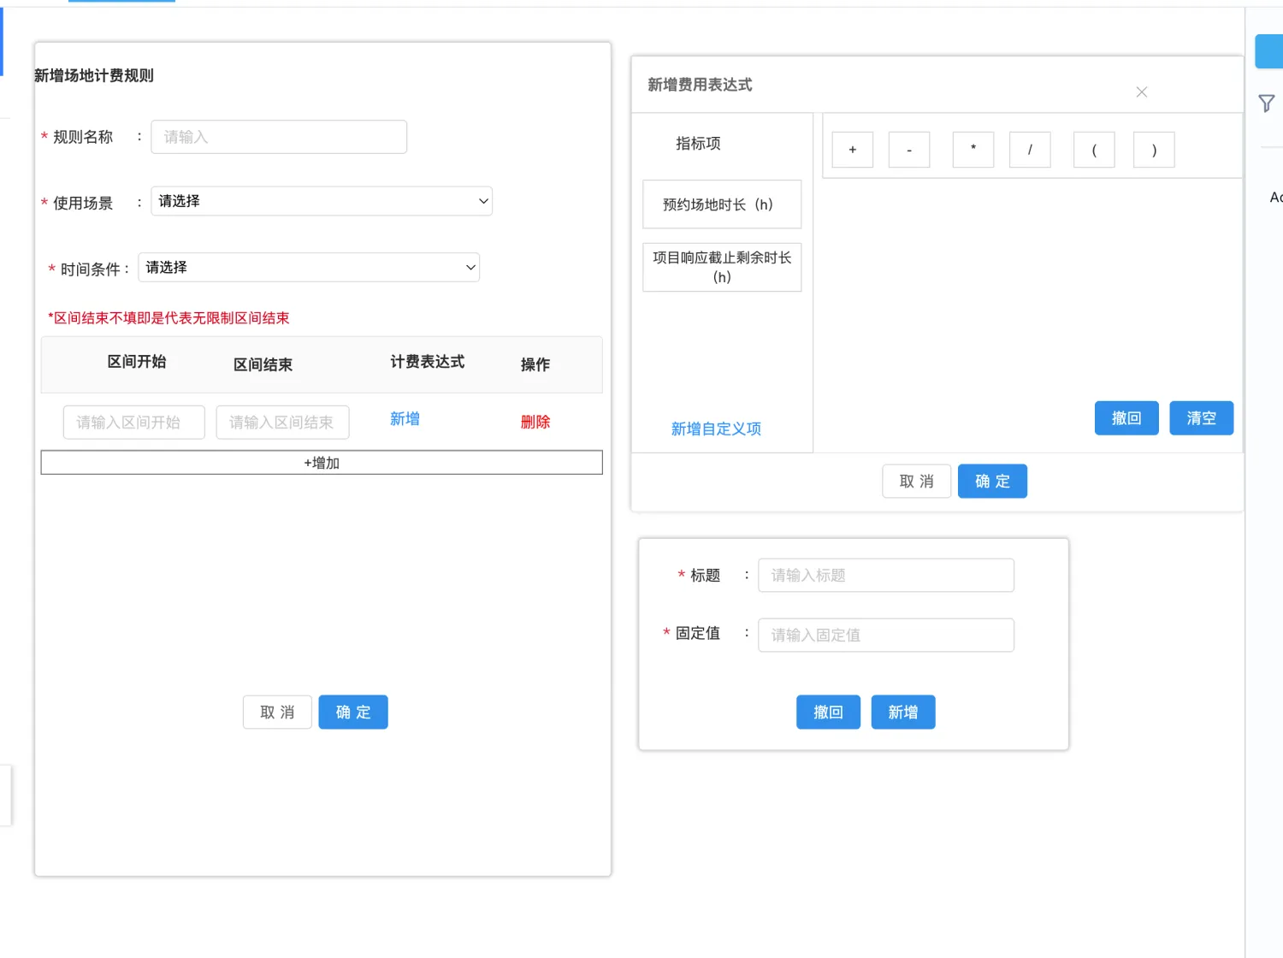Open the 新增自定义项 link

[x=716, y=429]
